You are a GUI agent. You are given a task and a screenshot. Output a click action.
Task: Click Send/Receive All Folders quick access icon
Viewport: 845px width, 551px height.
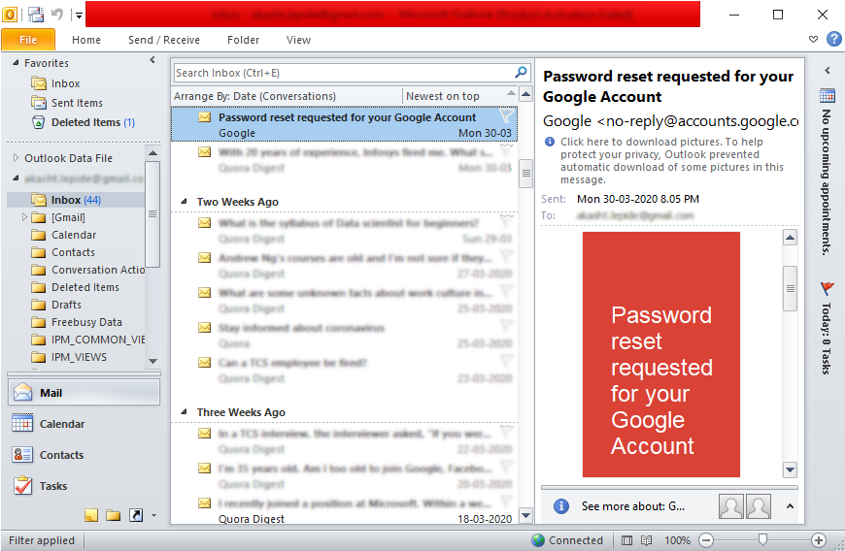click(36, 15)
